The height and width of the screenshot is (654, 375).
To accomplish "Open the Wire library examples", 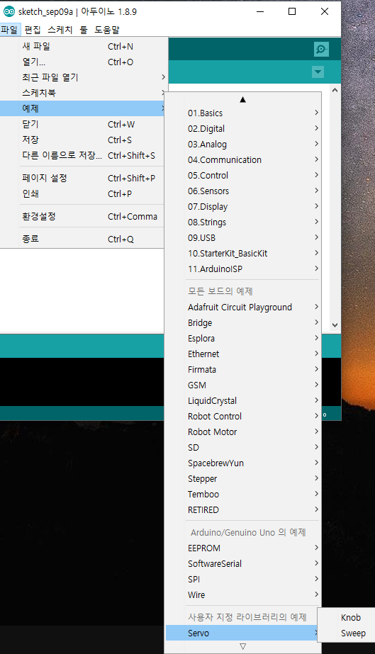I will pyautogui.click(x=243, y=594).
